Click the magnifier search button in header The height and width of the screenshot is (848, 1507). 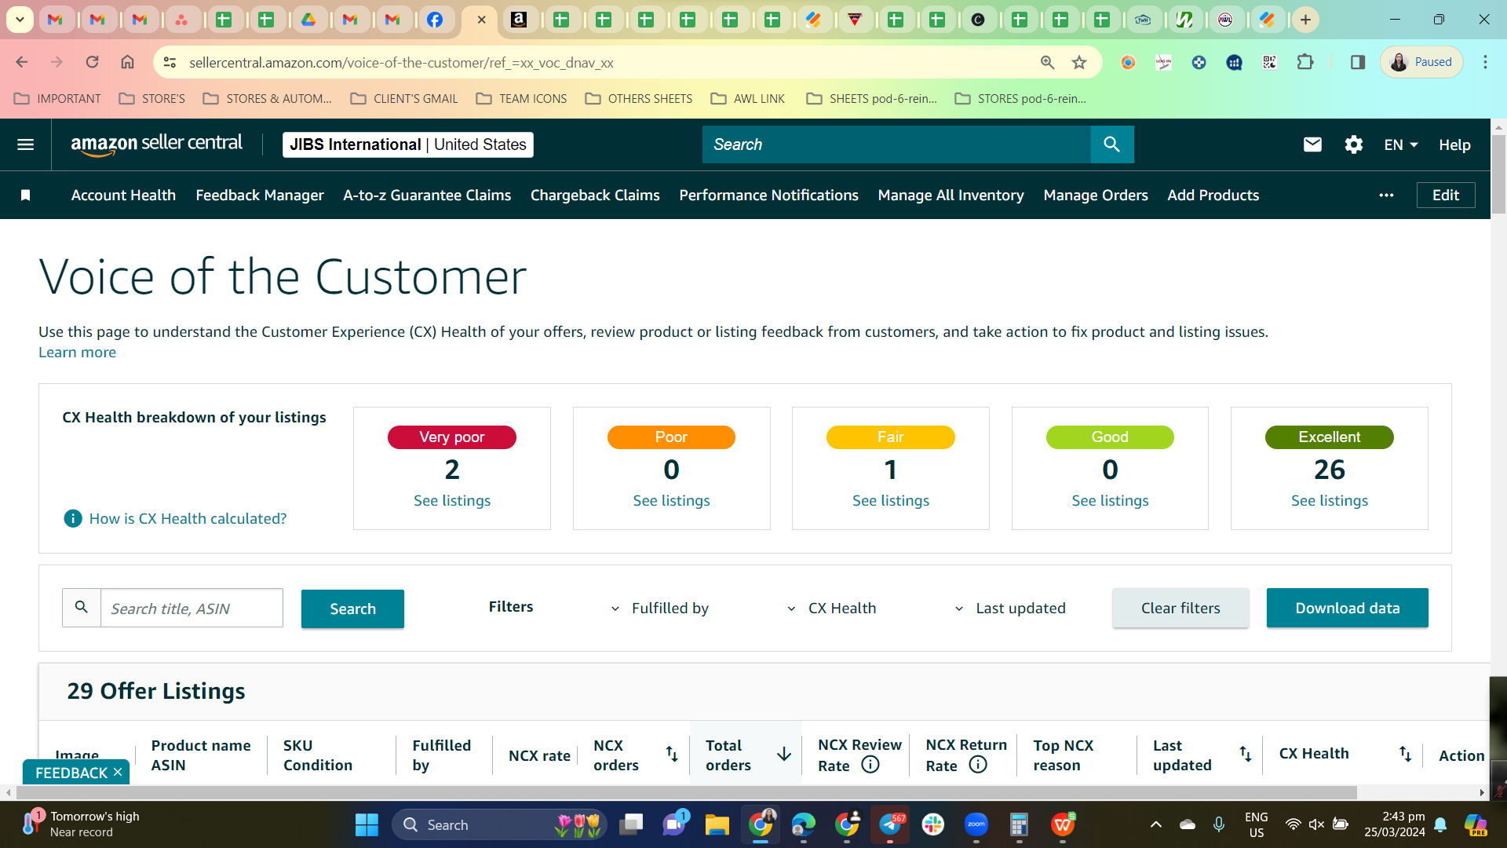click(1111, 144)
